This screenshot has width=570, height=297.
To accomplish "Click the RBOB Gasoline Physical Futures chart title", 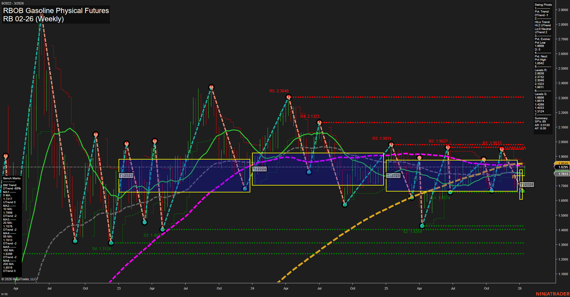I will click(x=55, y=11).
